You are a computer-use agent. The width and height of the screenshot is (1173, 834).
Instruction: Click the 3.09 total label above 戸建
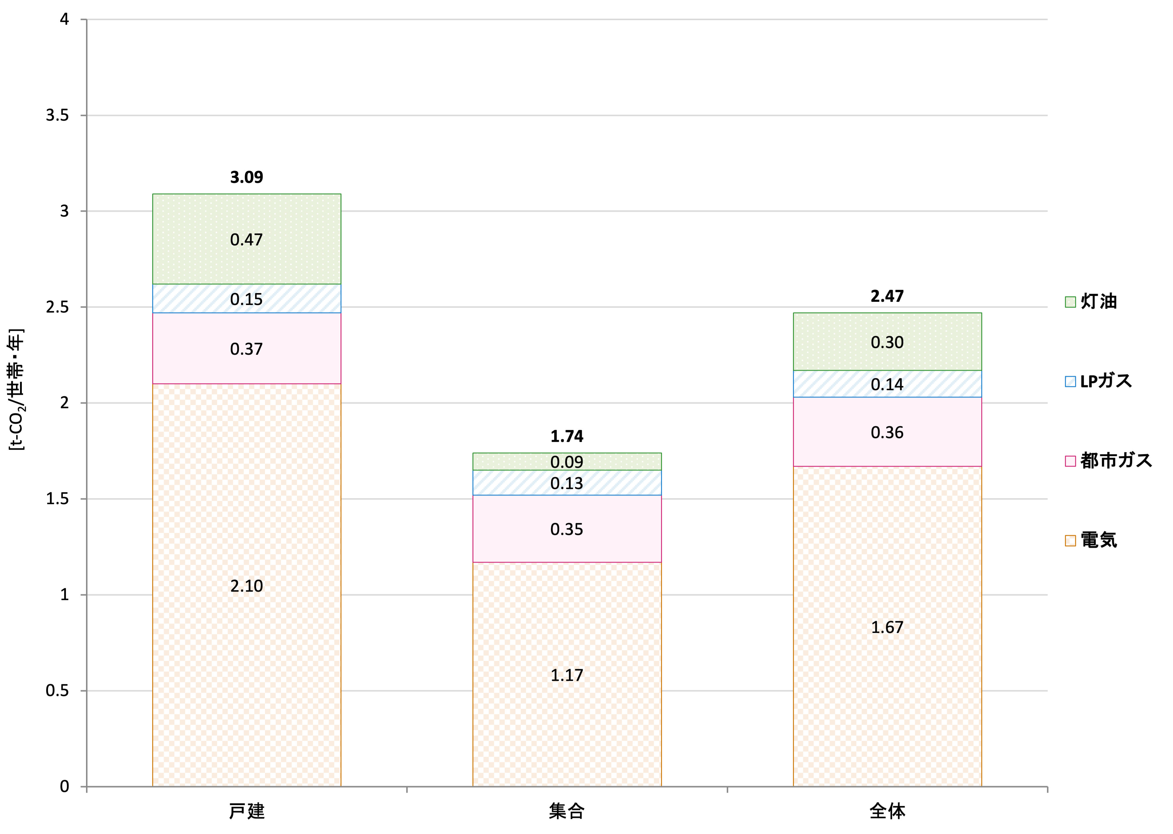click(x=246, y=177)
